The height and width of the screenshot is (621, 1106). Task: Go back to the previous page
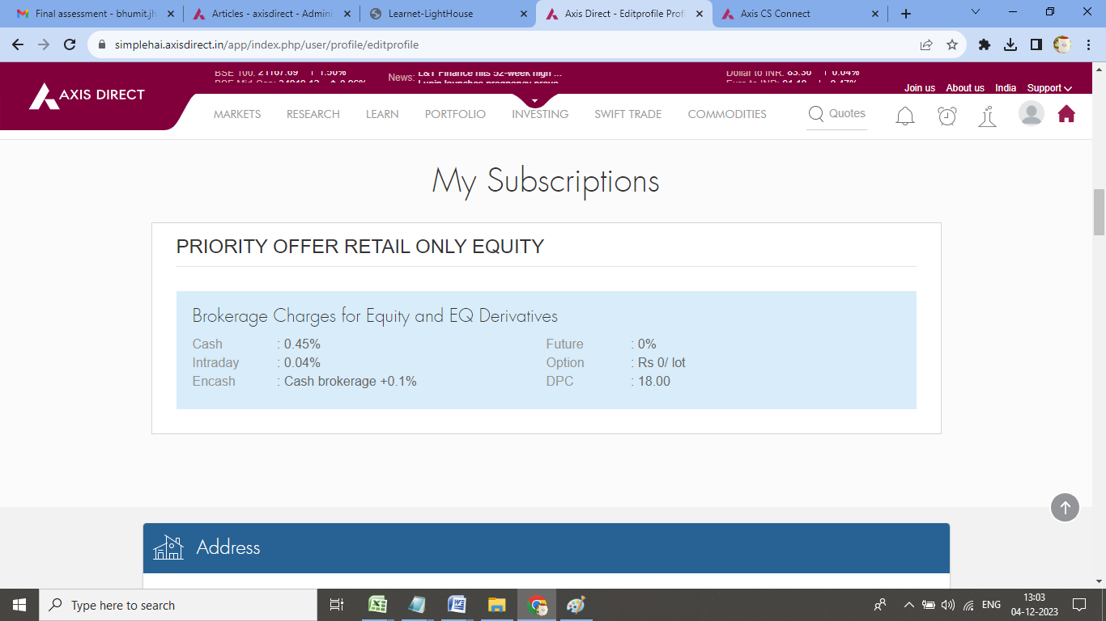point(18,44)
